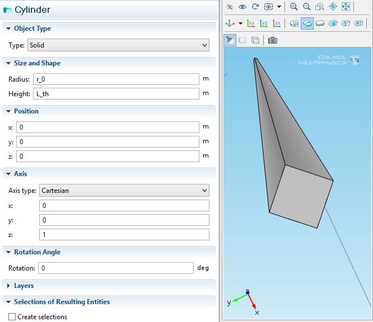Switch to the zx-plane view
This screenshot has height=322, width=373.
(277, 23)
